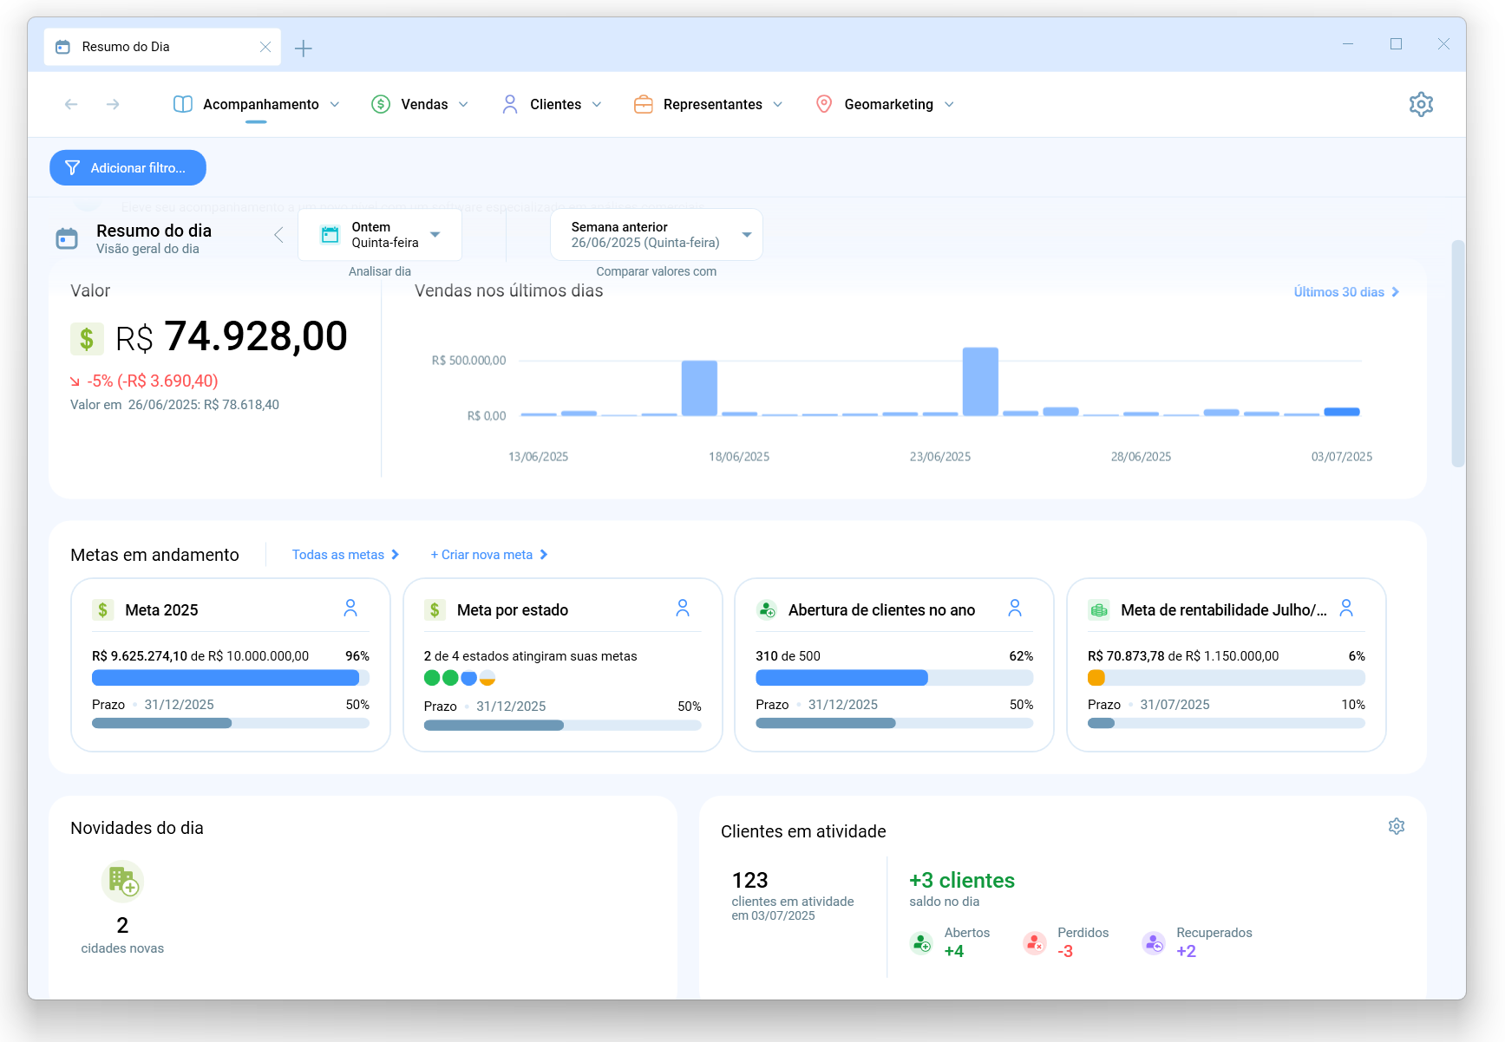Click the dark blue bar at 03/07/2025
The height and width of the screenshot is (1042, 1505).
(1342, 412)
